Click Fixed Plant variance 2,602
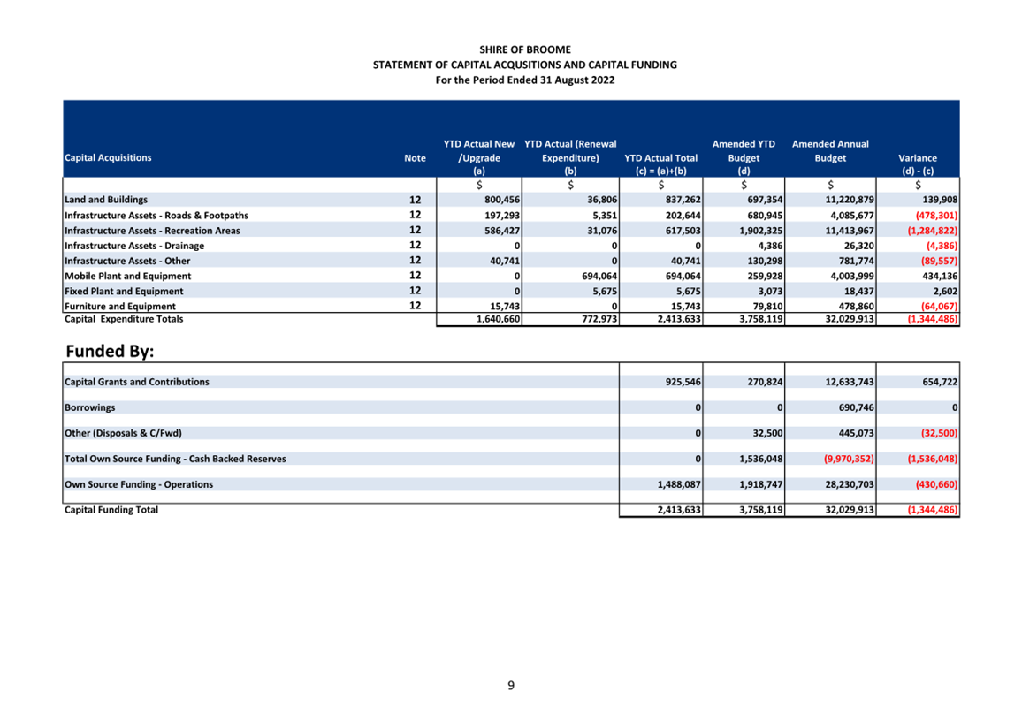Image resolution: width=1022 pixels, height=722 pixels. pos(945,292)
